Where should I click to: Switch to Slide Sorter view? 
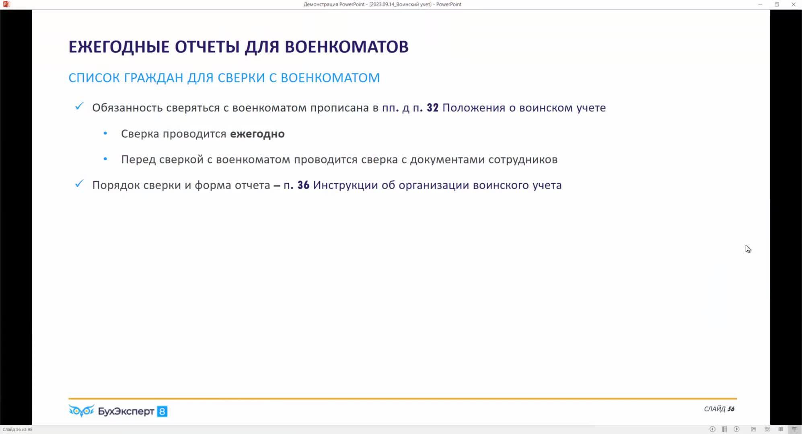(x=767, y=429)
